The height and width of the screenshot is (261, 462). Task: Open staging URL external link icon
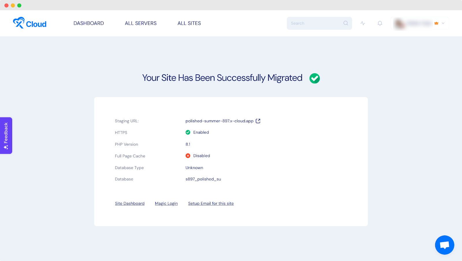[258, 121]
